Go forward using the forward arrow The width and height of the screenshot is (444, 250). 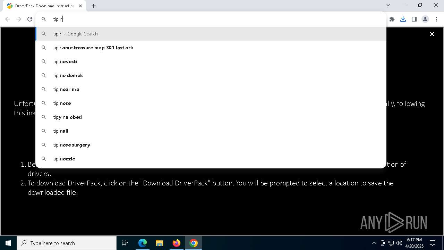(19, 19)
